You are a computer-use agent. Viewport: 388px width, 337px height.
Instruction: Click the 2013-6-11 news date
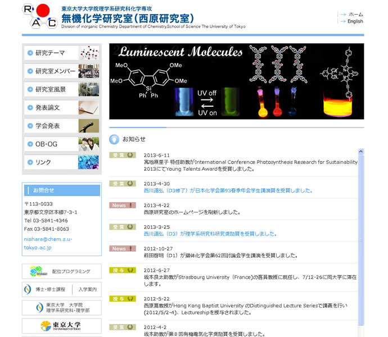[157, 155]
